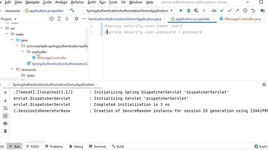
Task: Show Git history clock icon
Action: click(x=245, y=10)
